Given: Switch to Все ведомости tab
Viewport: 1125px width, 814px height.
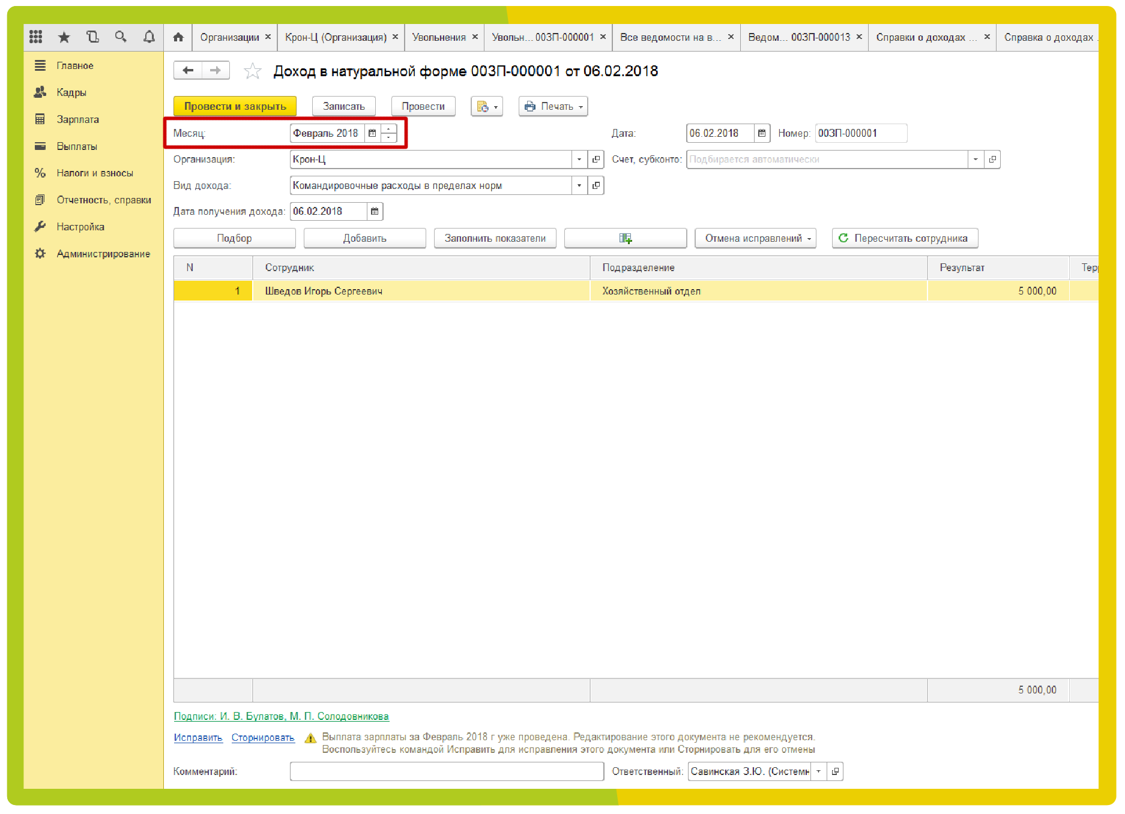Looking at the screenshot, I should coord(670,37).
